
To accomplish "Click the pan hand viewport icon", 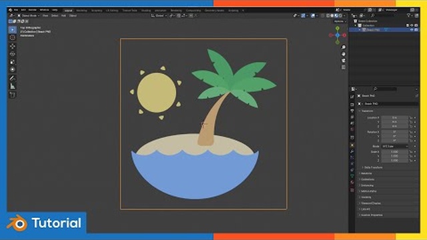I will pos(344,54).
